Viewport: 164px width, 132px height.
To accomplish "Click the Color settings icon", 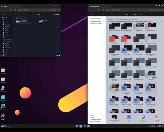I will [x=129, y=117].
